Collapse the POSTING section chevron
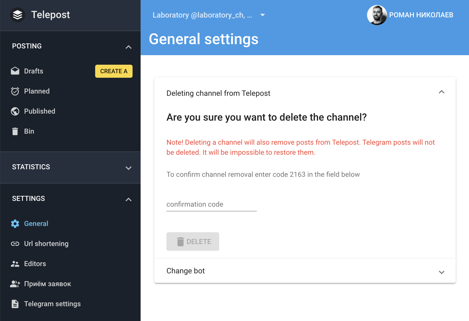 pyautogui.click(x=129, y=47)
